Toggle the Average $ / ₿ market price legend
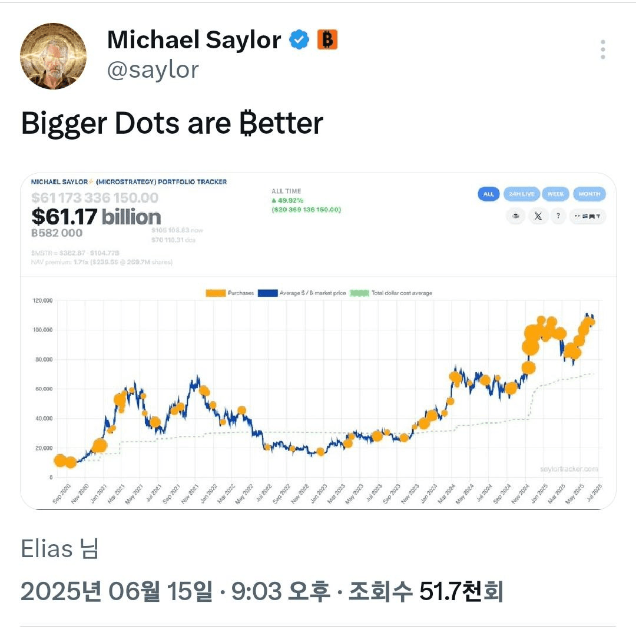 coord(302,293)
